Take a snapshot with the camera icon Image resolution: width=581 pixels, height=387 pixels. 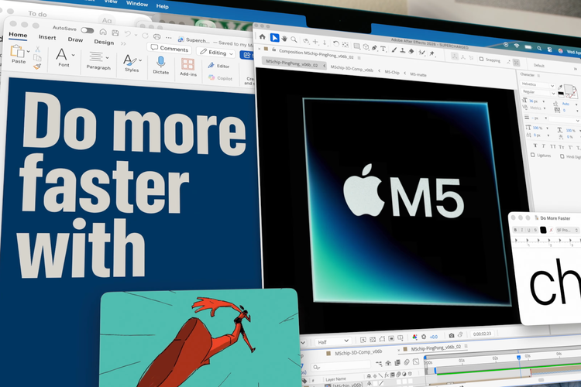452,335
